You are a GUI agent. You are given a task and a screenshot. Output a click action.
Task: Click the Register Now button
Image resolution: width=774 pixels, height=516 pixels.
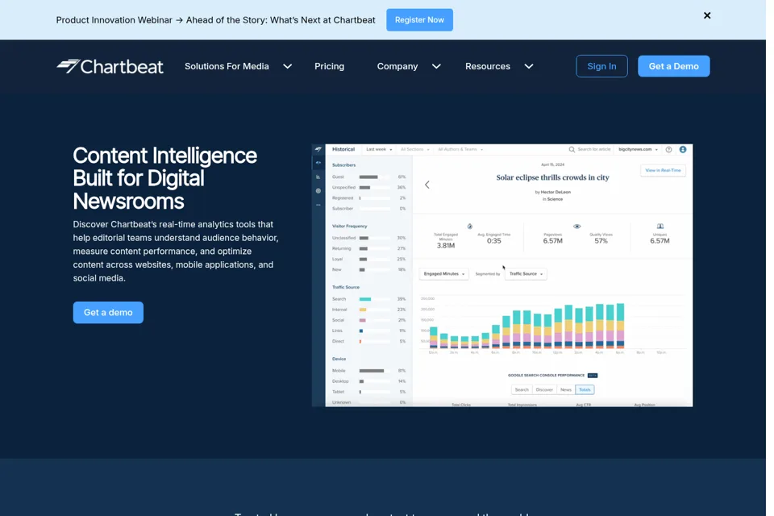click(419, 19)
